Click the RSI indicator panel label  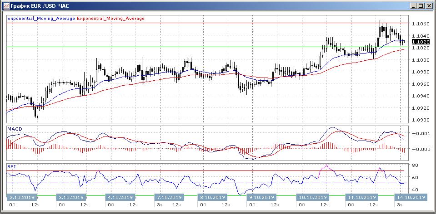pyautogui.click(x=11, y=167)
